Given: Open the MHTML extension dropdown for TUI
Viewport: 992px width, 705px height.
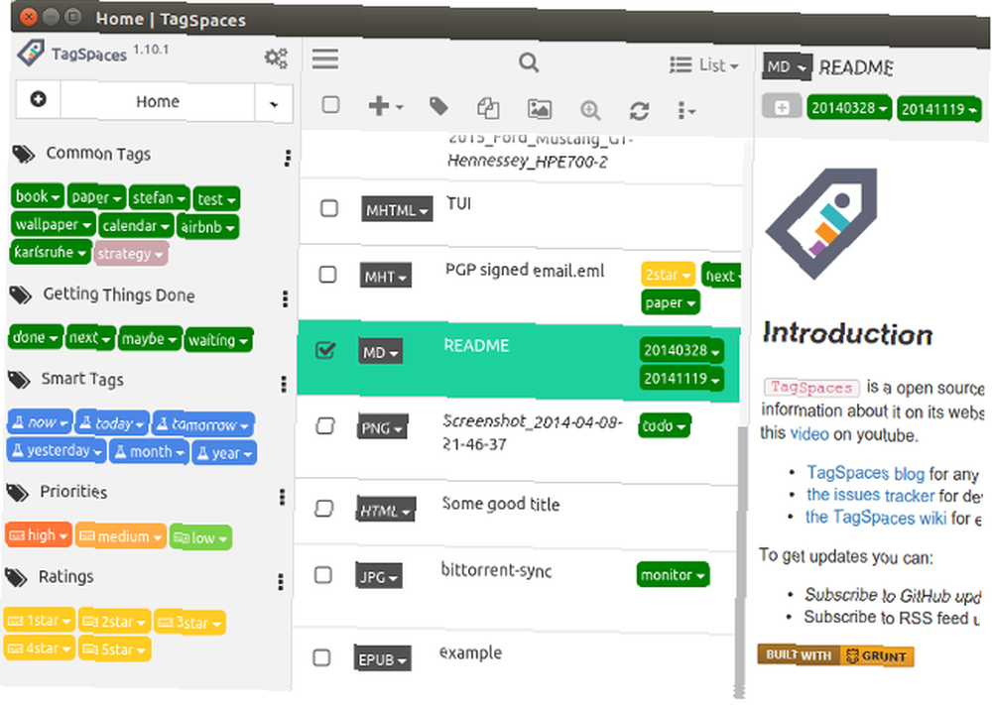Looking at the screenshot, I should pyautogui.click(x=397, y=210).
